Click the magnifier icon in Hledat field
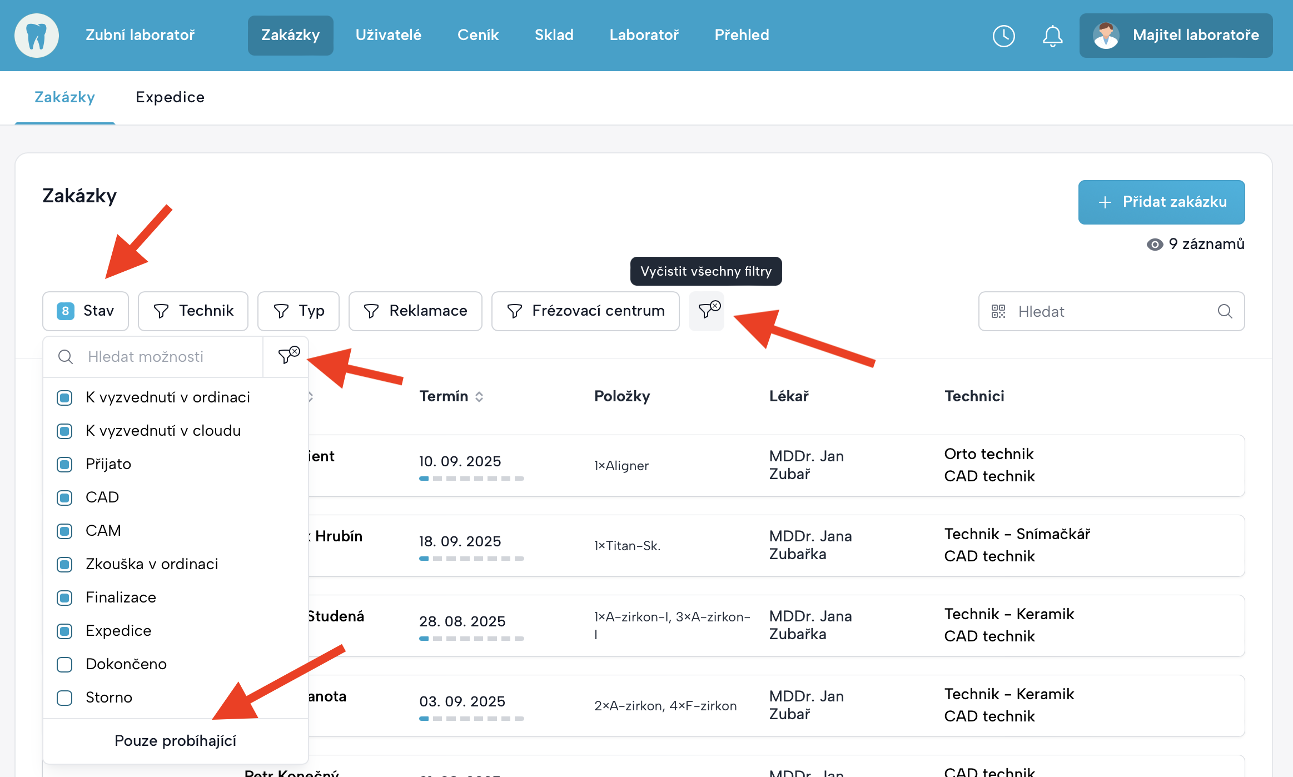Viewport: 1293px width, 777px height. [x=1225, y=311]
